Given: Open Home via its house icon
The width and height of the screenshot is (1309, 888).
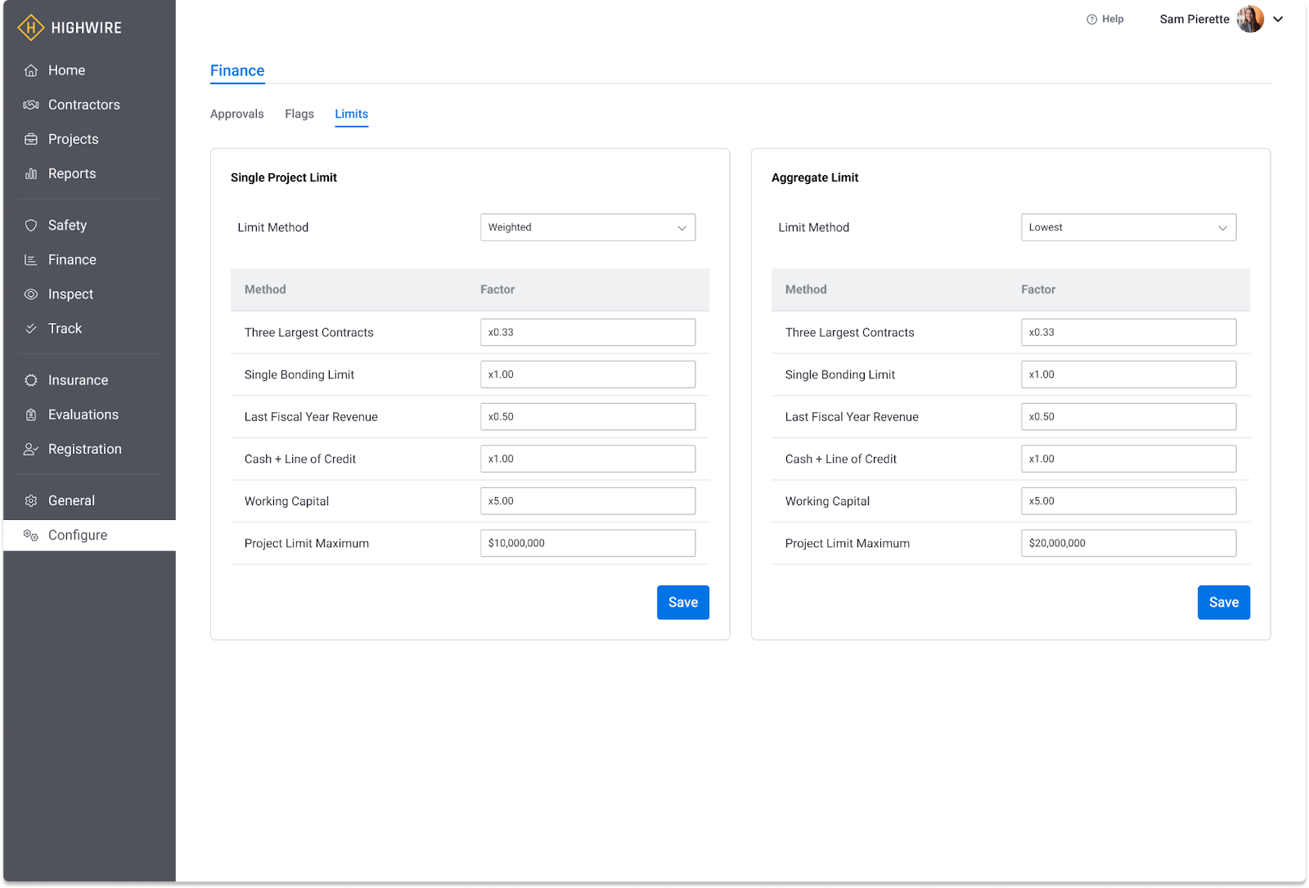Looking at the screenshot, I should coord(31,70).
